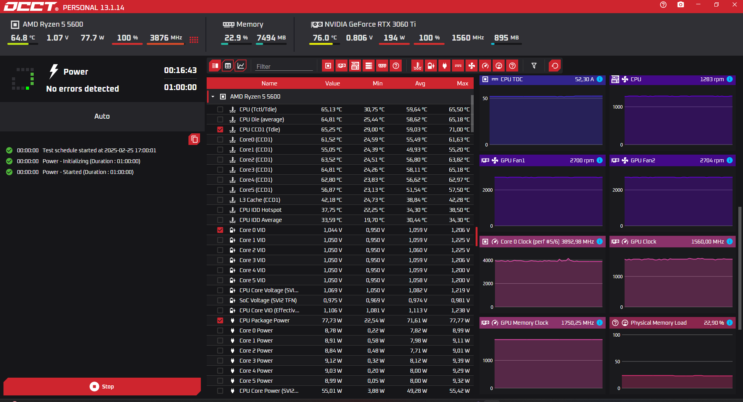Toggle the memory module filter icon
Image resolution: width=743 pixels, height=402 pixels.
[x=382, y=66]
